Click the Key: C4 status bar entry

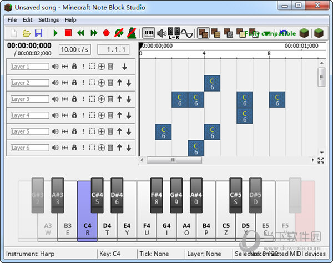click(110, 254)
